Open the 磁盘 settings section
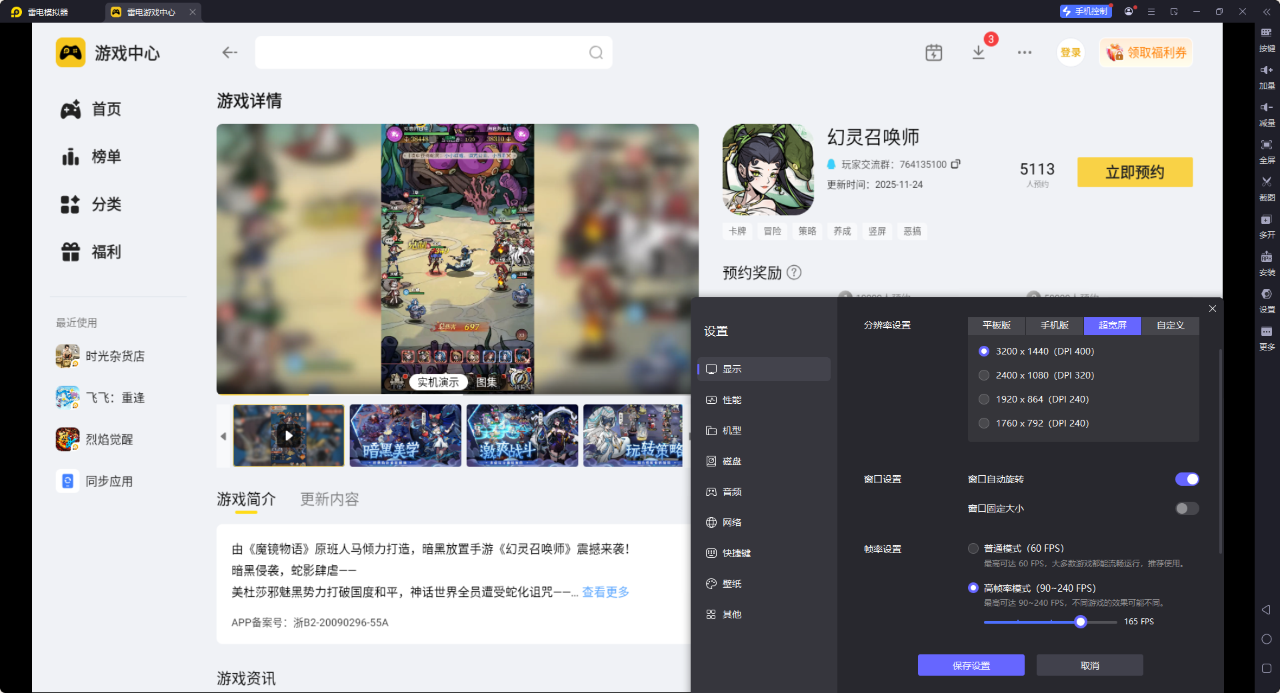 pyautogui.click(x=731, y=460)
